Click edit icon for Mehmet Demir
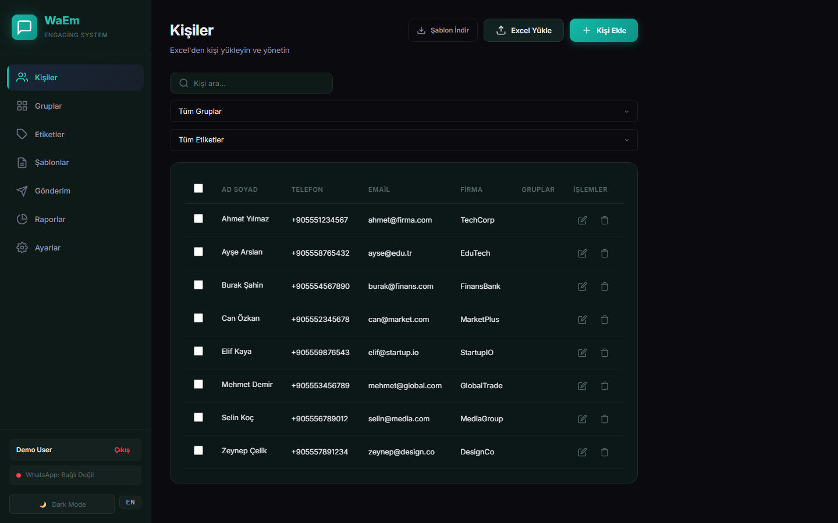The image size is (838, 523). pyautogui.click(x=582, y=386)
